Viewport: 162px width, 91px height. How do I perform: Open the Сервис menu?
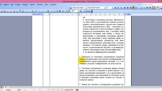[32, 5]
